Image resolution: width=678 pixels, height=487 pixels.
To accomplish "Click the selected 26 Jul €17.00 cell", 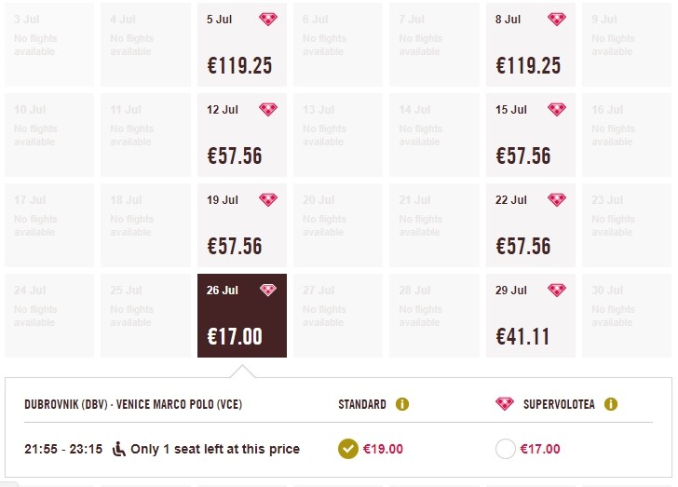I will click(242, 316).
